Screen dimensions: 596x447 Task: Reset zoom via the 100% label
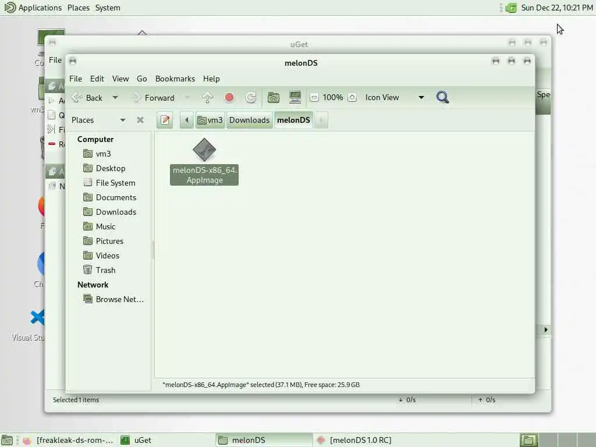point(333,98)
